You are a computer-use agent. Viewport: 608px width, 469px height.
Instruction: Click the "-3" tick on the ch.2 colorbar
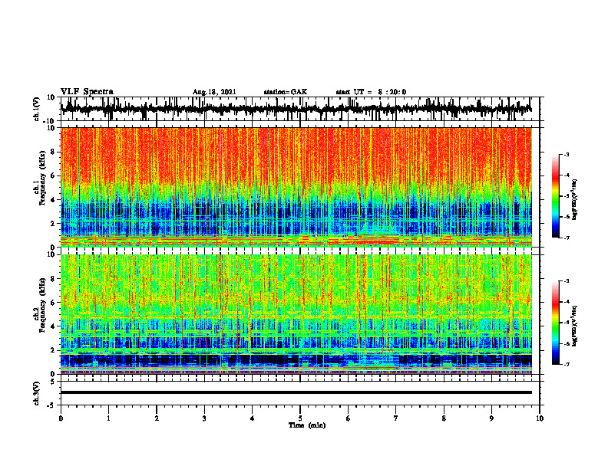click(x=566, y=281)
